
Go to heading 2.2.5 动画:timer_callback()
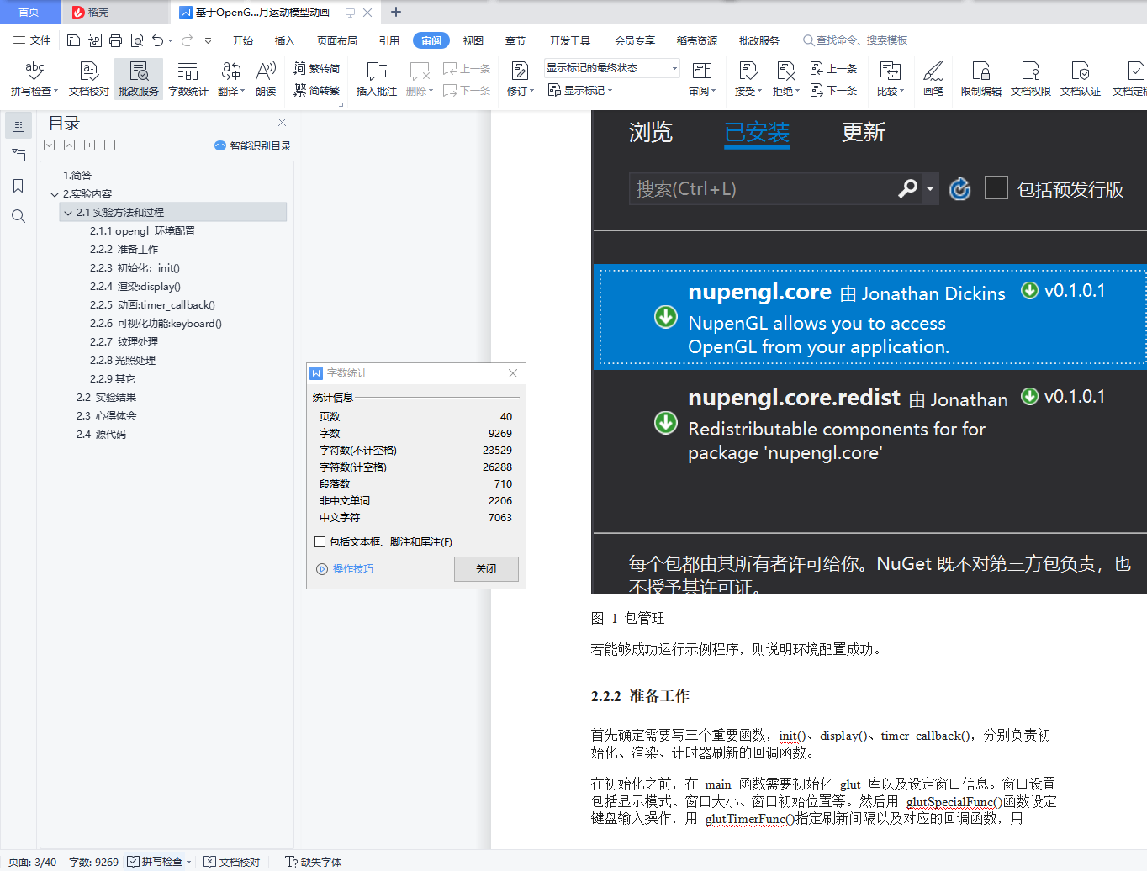(152, 305)
